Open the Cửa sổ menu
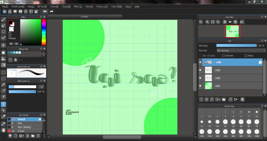 [x=117, y=7]
